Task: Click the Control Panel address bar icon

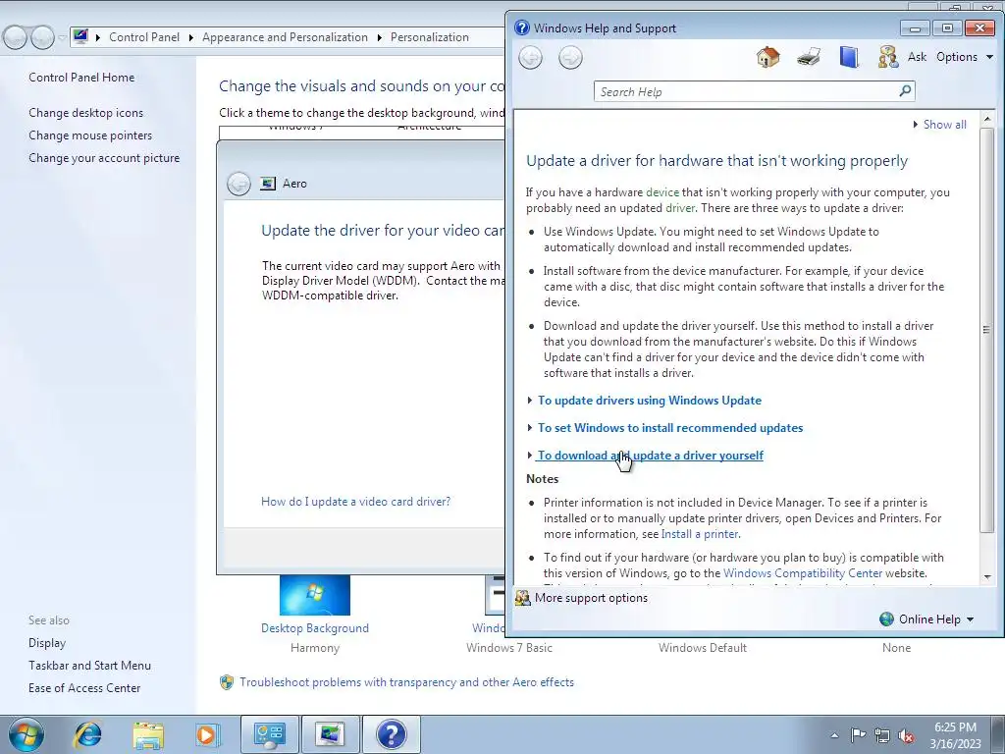Action: (80, 36)
